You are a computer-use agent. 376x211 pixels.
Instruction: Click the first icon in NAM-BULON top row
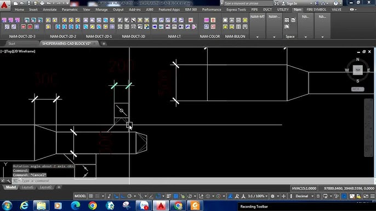click(x=225, y=20)
